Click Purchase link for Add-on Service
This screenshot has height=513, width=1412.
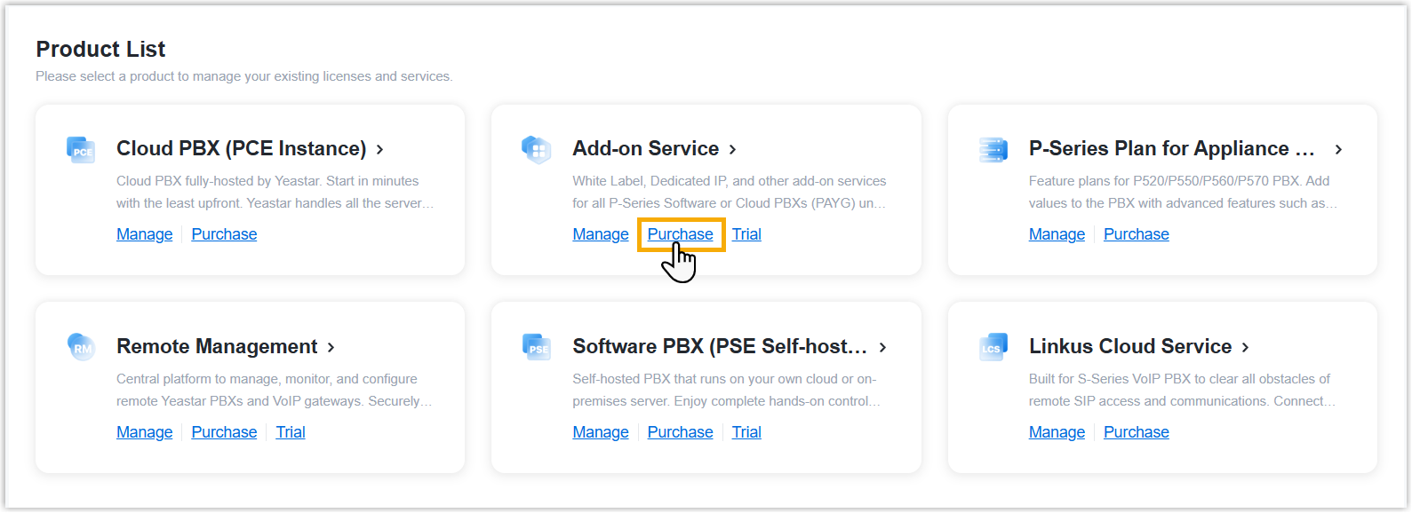[680, 234]
